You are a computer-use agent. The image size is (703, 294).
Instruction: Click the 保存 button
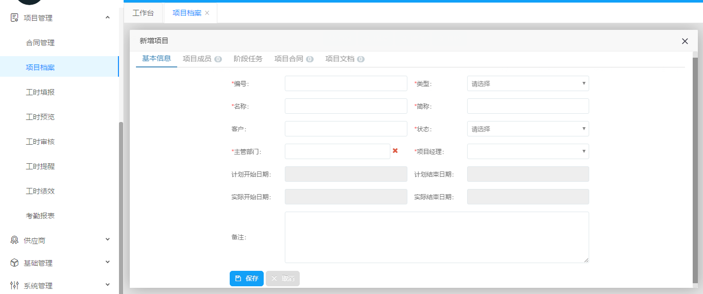(x=247, y=279)
